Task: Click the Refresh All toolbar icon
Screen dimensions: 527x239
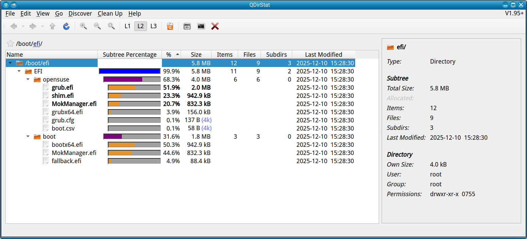Action: click(66, 26)
